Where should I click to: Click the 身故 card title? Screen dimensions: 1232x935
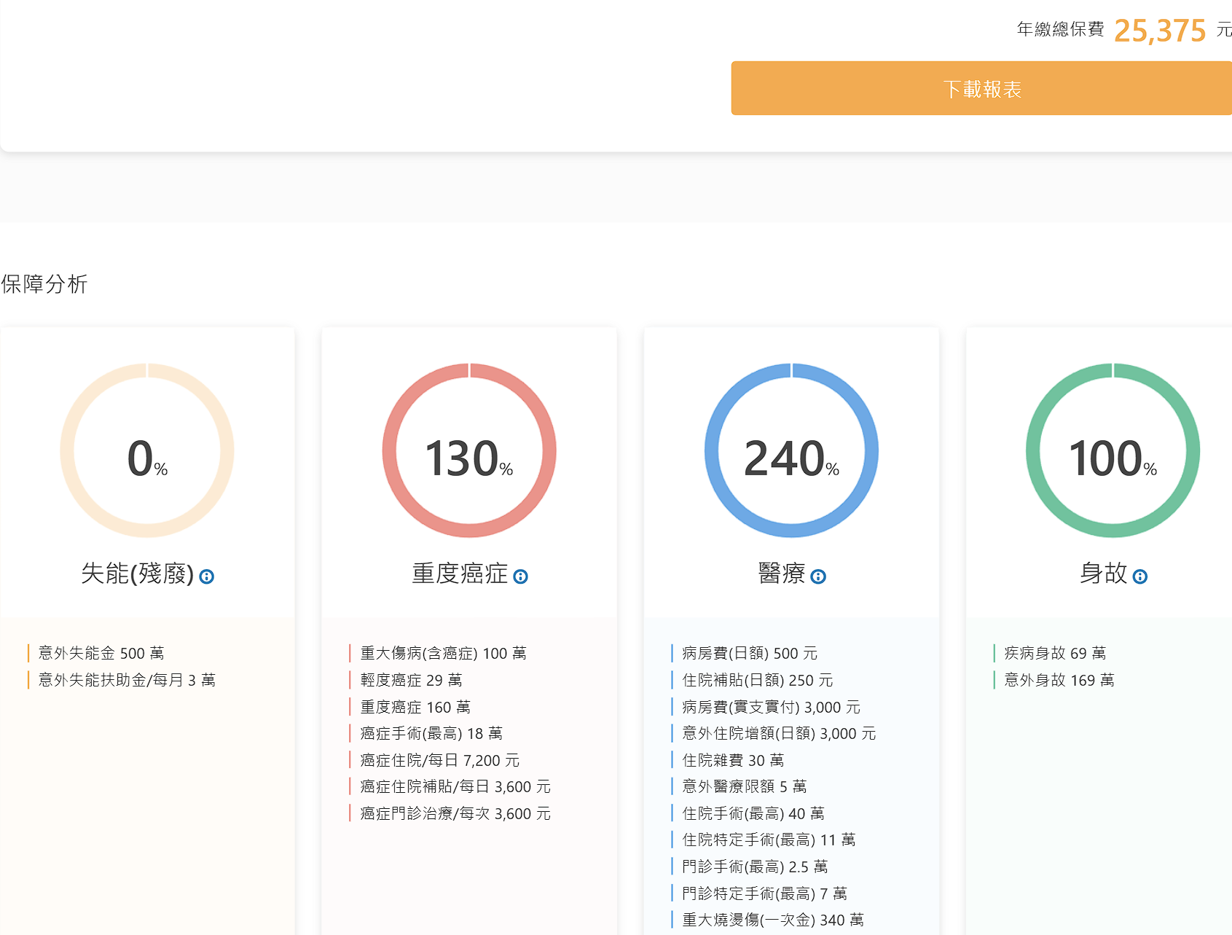click(x=1104, y=574)
